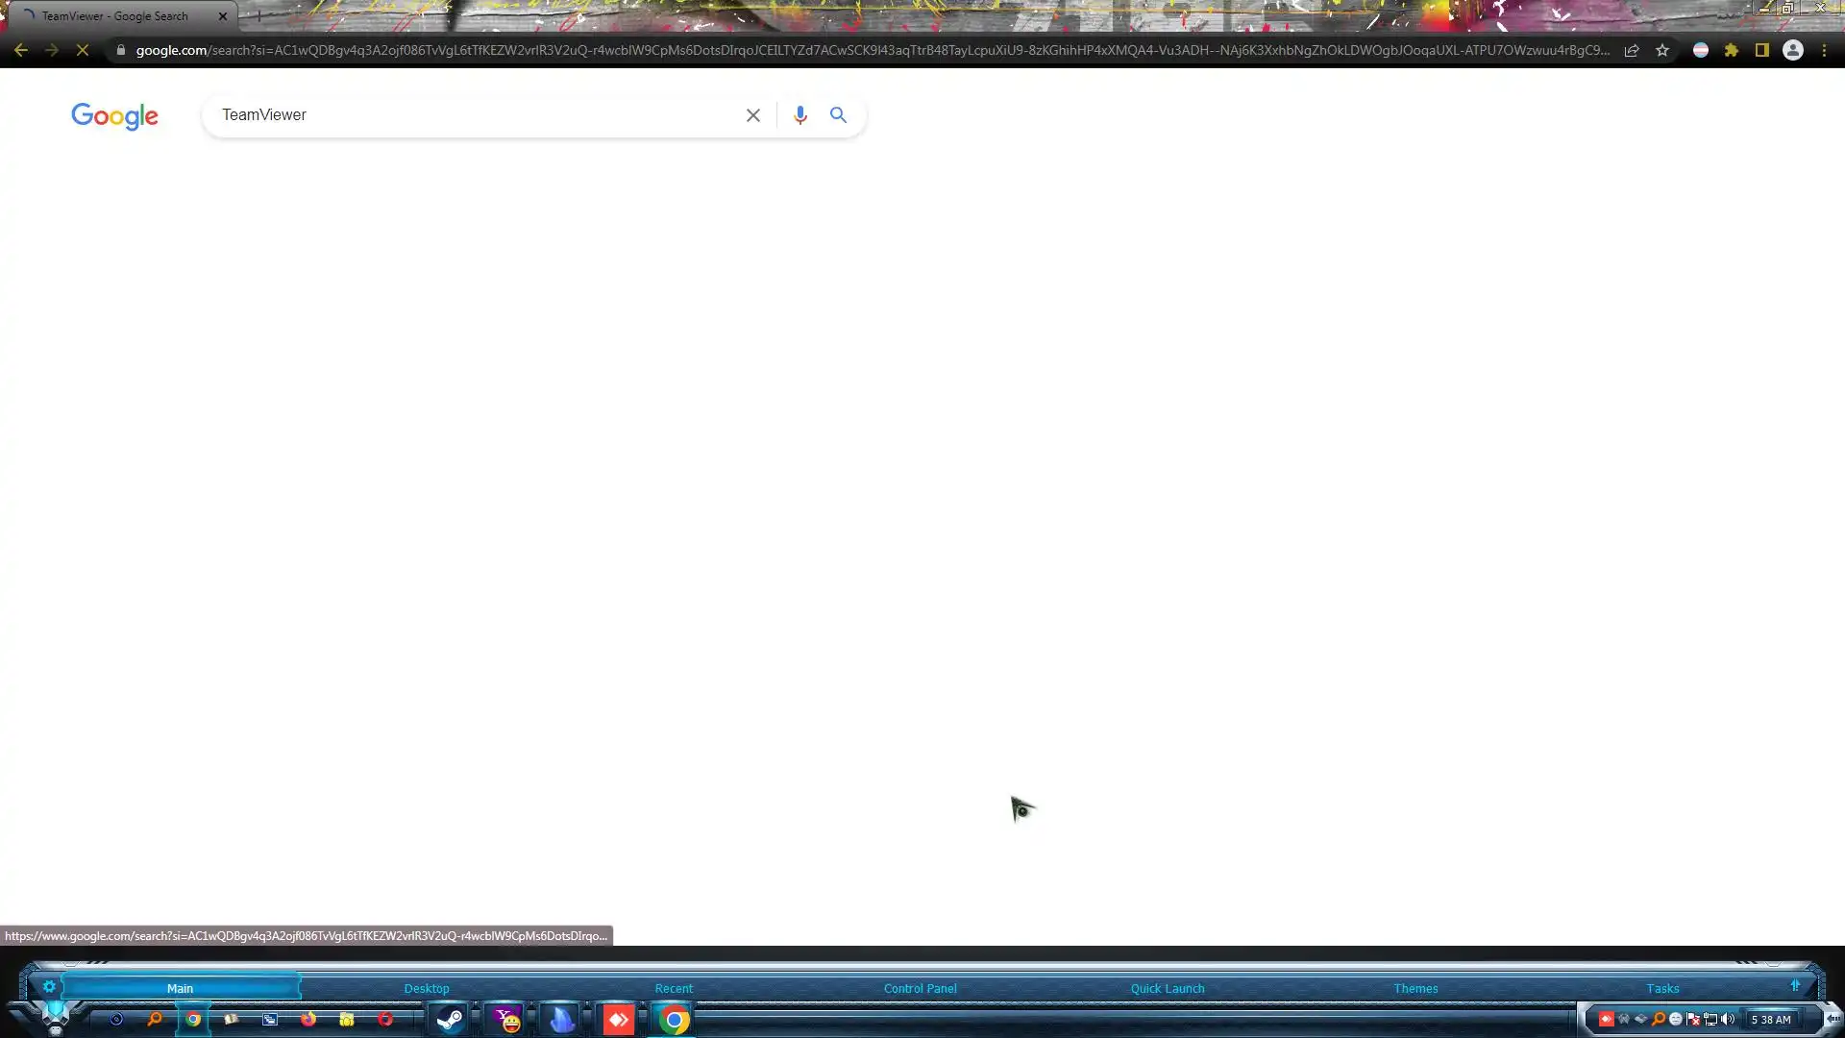Bookmark this page with the star
Screen dimensions: 1845x1038
click(1662, 50)
